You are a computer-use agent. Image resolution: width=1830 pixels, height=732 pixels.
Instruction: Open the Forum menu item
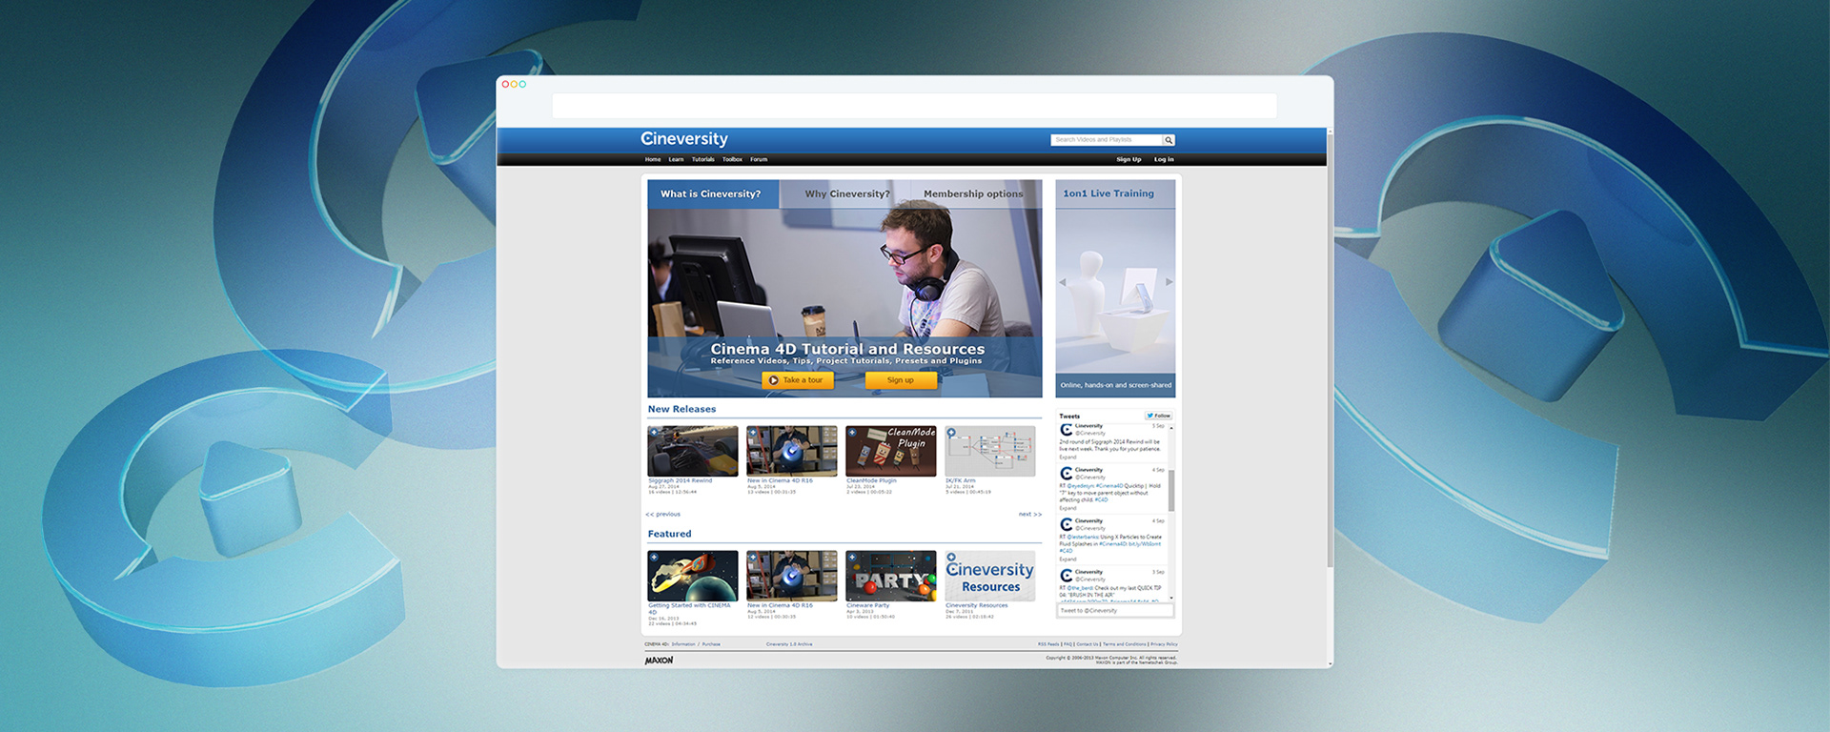759,160
